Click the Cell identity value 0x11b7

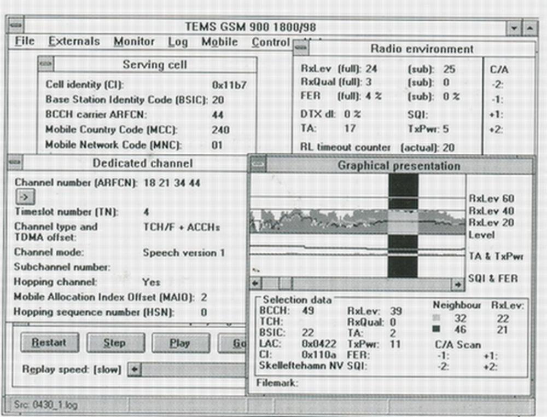[229, 85]
